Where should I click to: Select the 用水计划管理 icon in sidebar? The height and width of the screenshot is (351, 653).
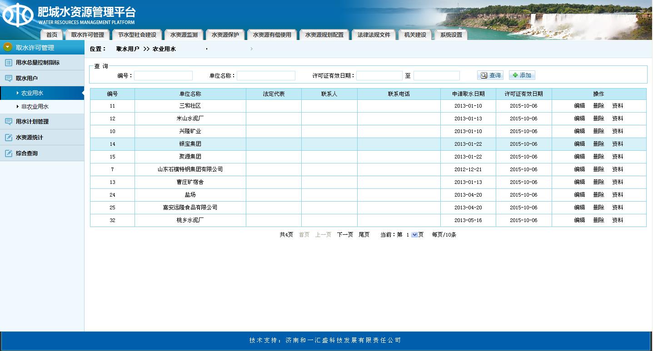pos(8,121)
